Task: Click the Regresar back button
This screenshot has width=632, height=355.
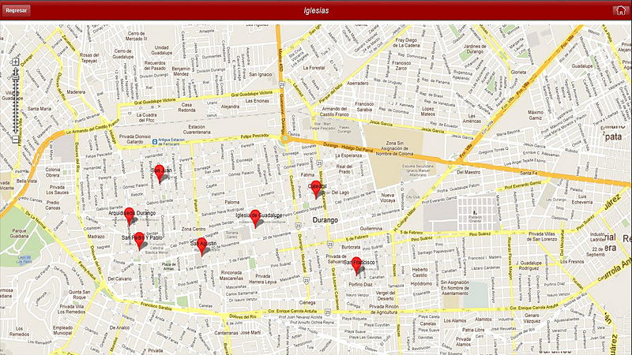Action: click(x=16, y=10)
